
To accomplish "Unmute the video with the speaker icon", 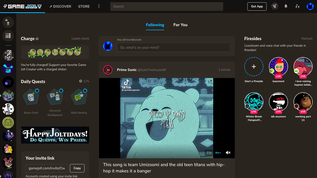I will (x=228, y=153).
